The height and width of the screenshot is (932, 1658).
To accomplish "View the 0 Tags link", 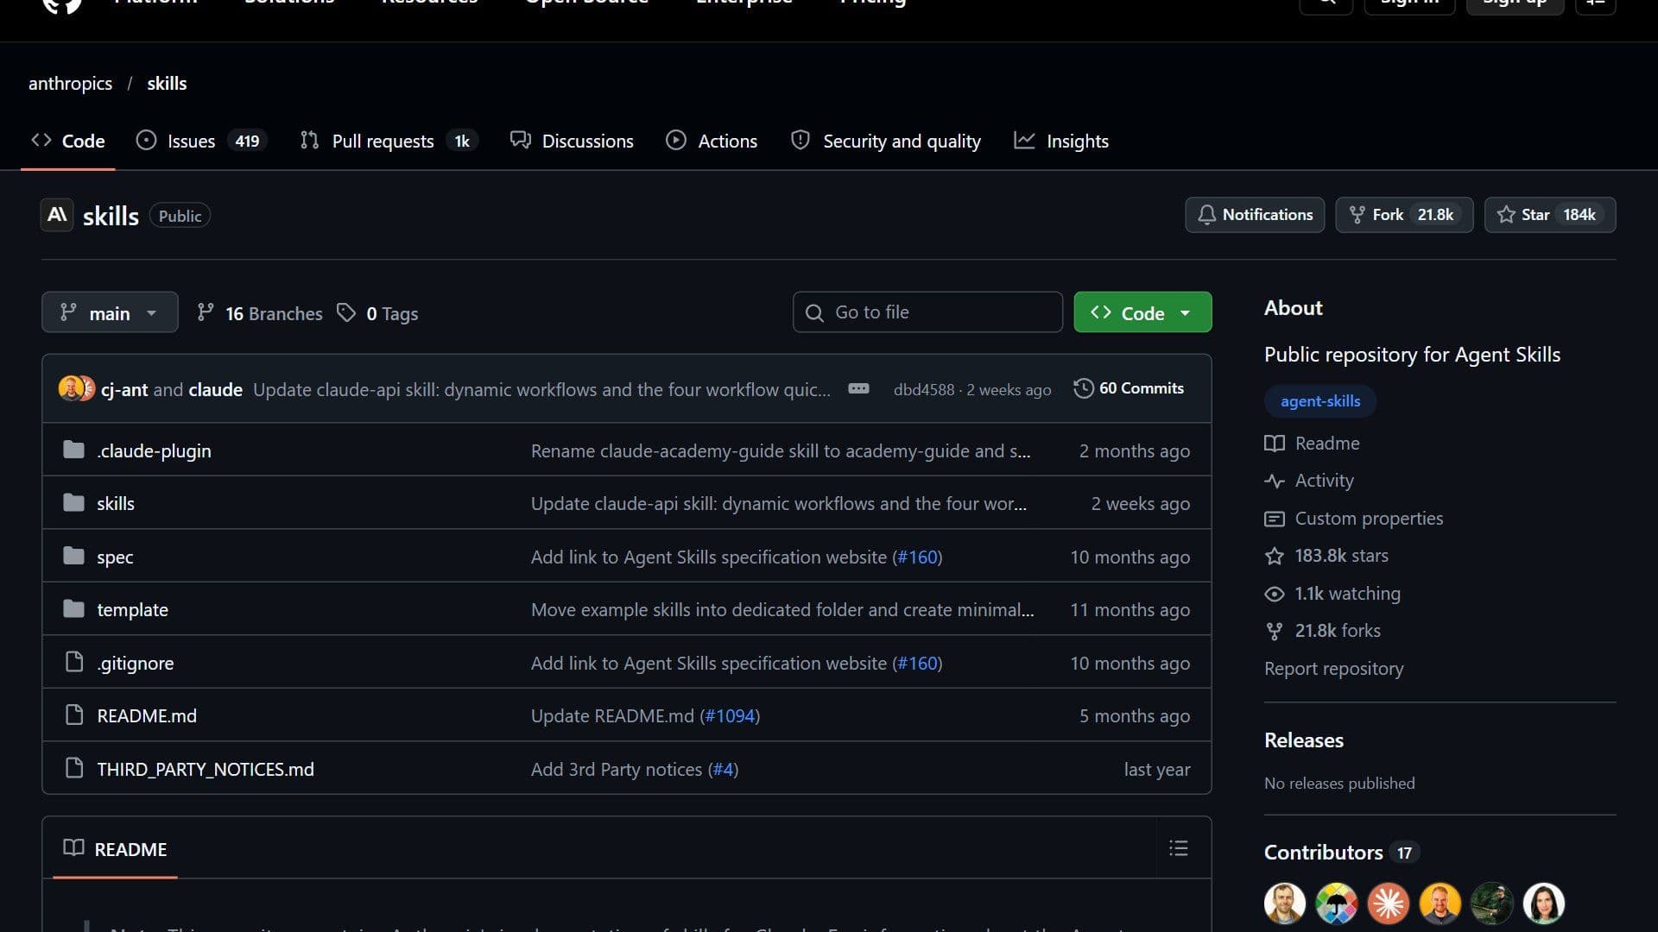I will click(377, 313).
